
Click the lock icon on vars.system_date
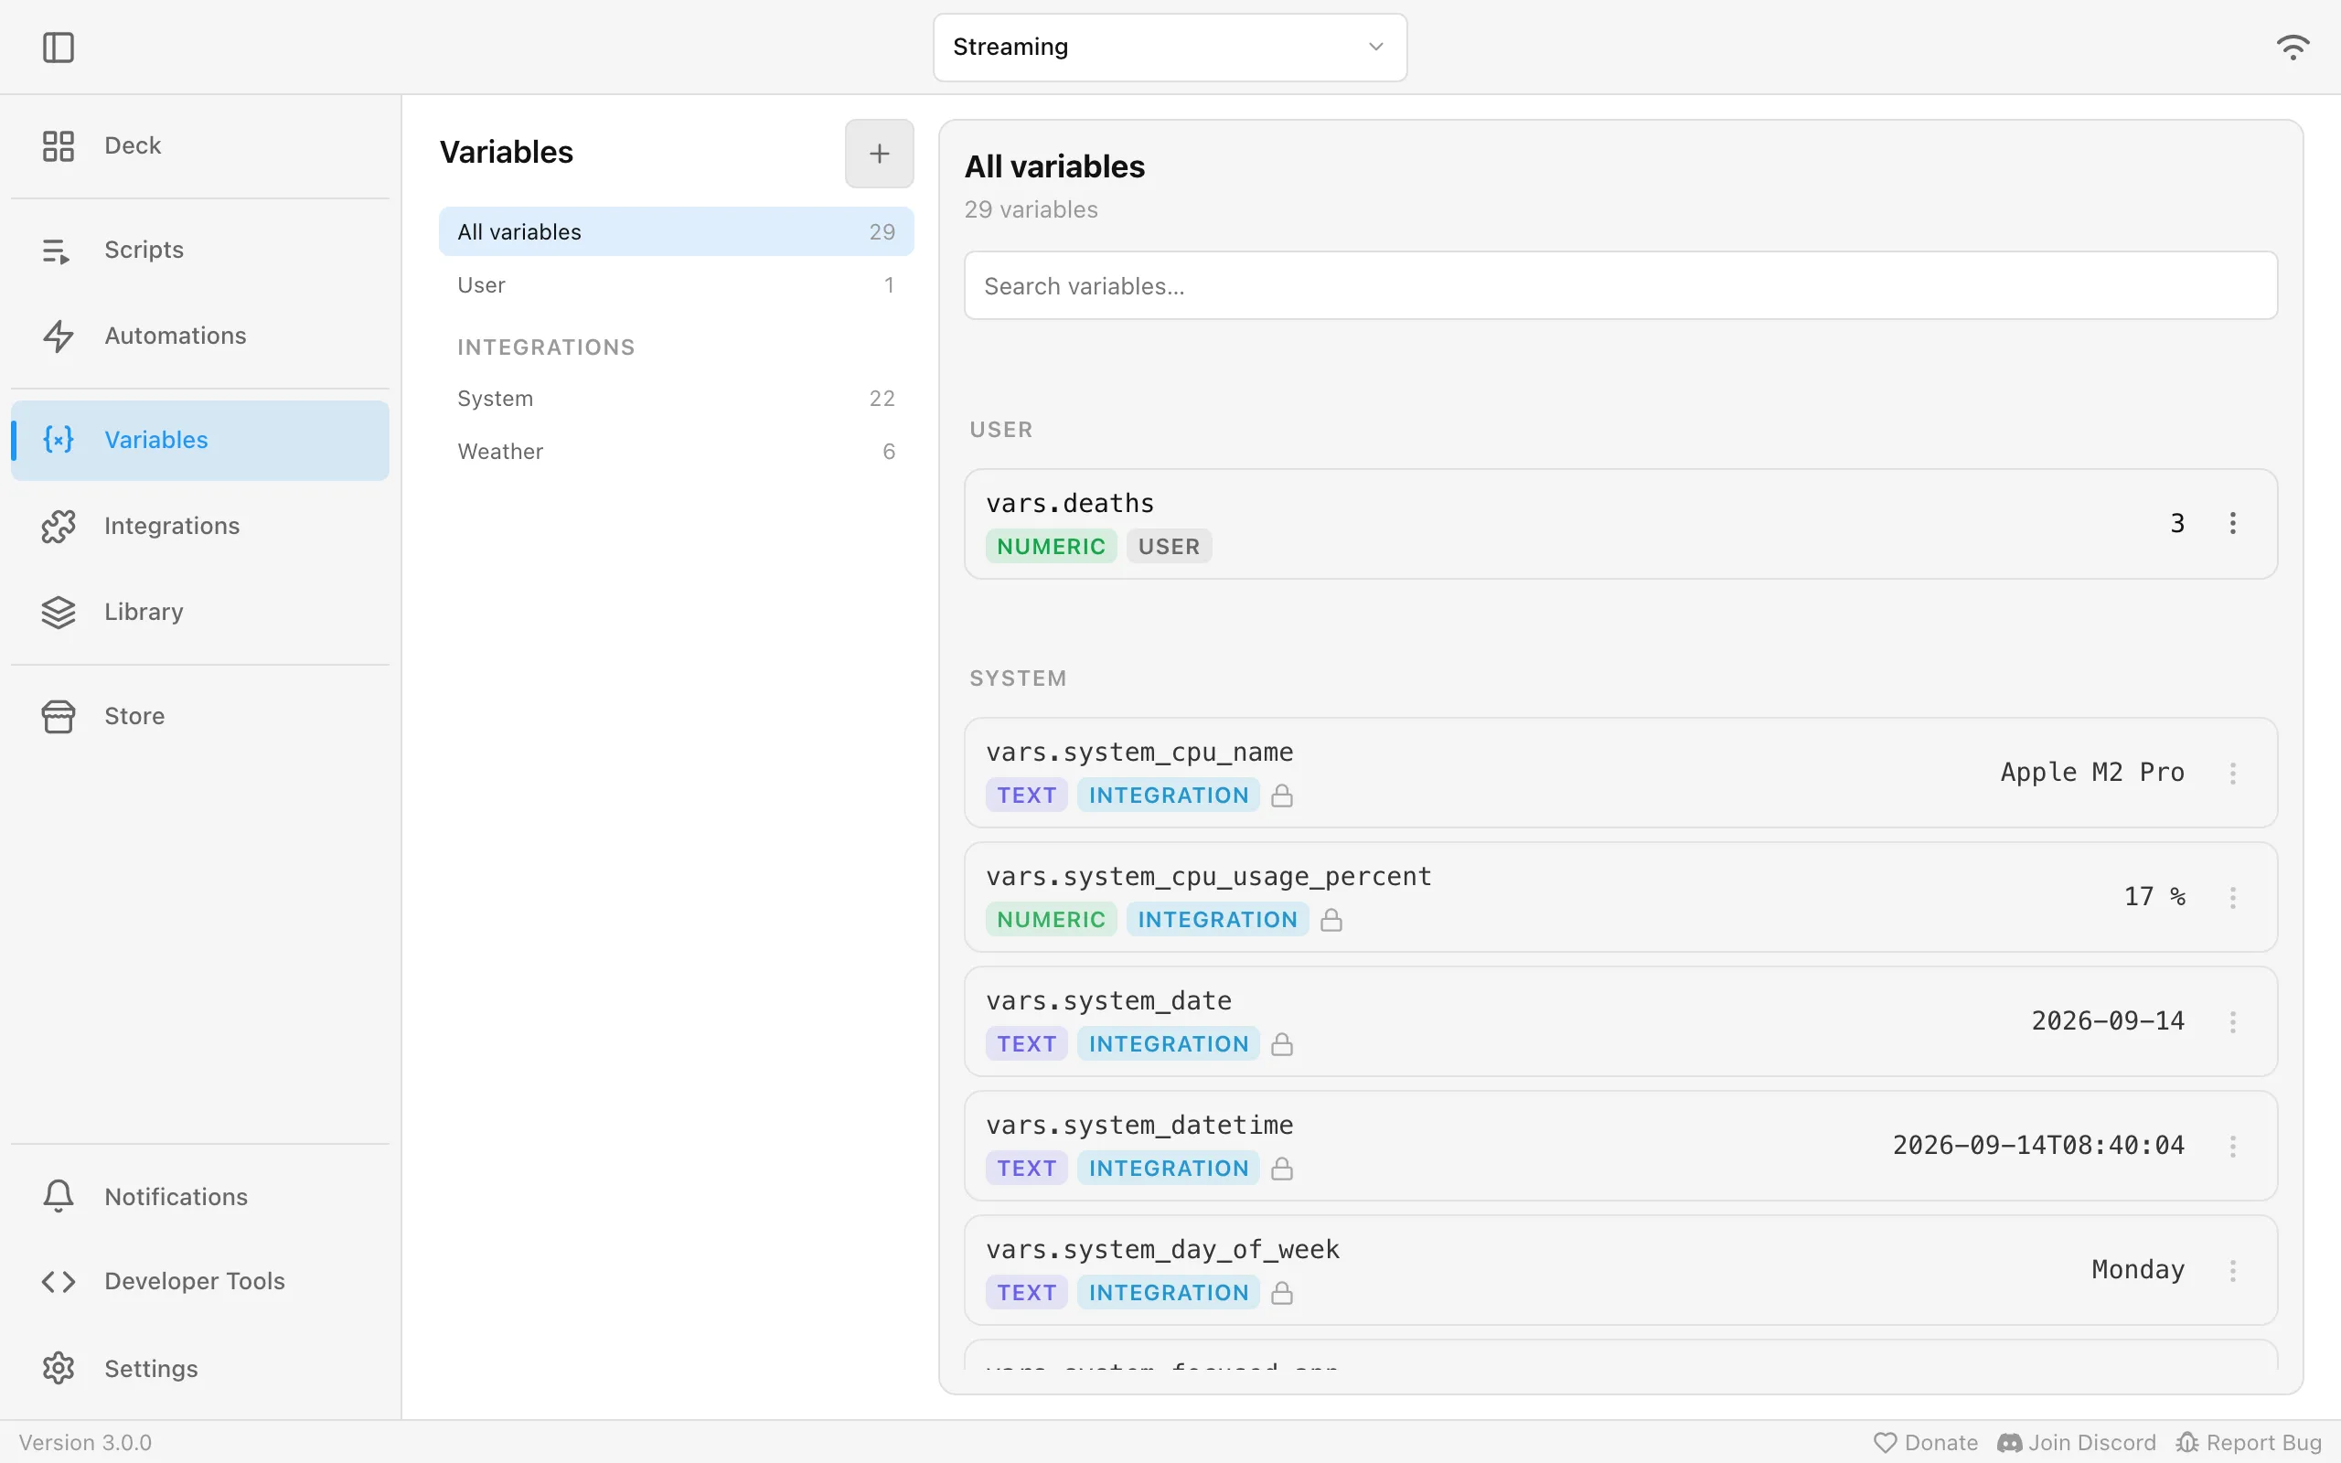tap(1282, 1044)
